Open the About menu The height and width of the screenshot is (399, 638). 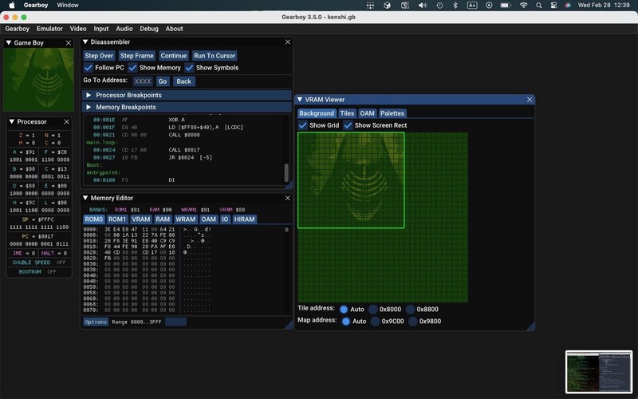(x=174, y=29)
